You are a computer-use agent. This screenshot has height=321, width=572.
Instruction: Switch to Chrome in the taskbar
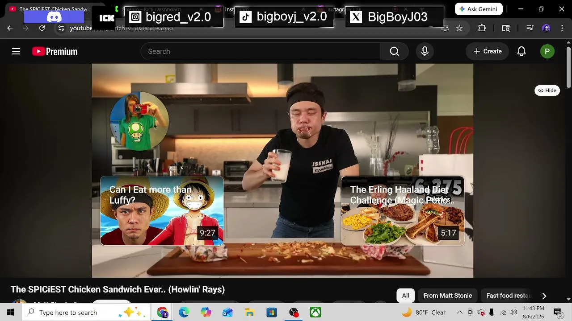162,313
